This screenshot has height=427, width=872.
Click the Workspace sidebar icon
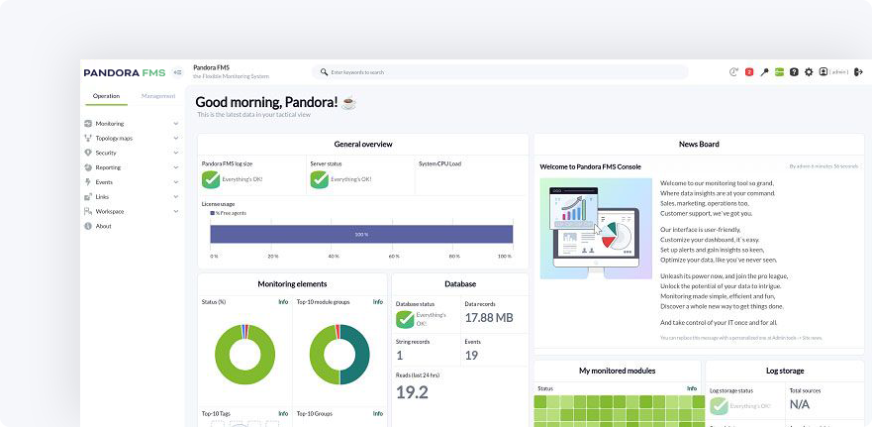tap(88, 212)
